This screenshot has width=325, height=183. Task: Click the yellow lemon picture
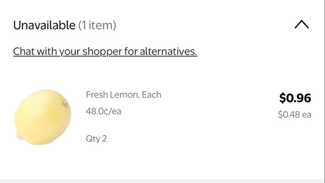click(x=42, y=117)
